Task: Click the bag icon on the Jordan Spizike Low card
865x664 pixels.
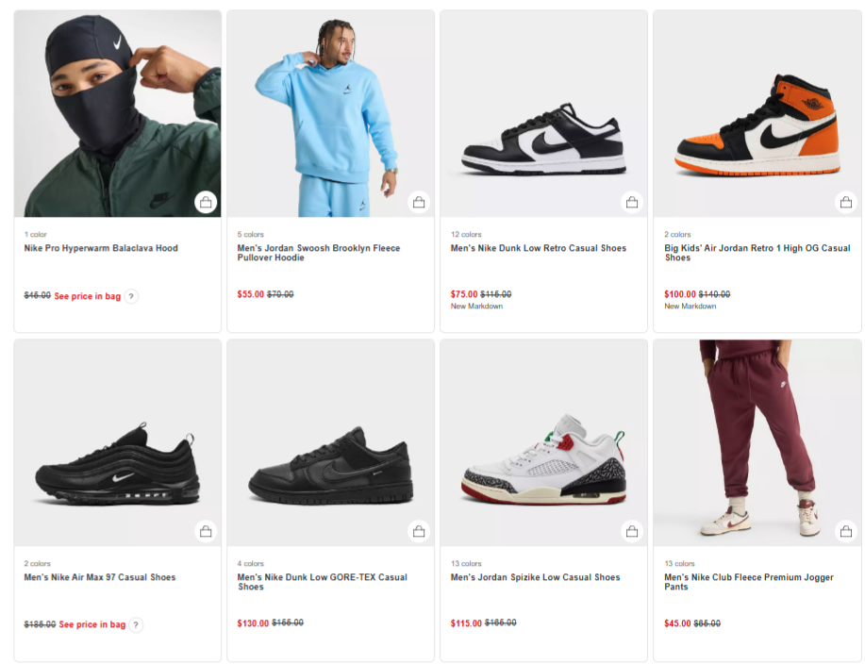Action: [x=632, y=531]
